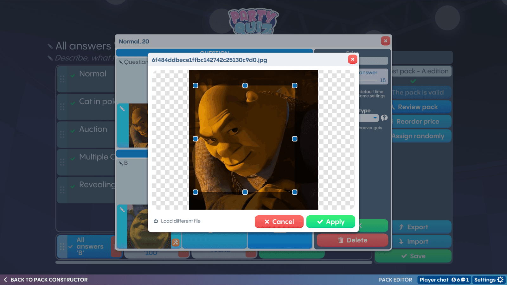The width and height of the screenshot is (507, 285).
Task: Click the crop image preview area
Action: pyautogui.click(x=253, y=140)
